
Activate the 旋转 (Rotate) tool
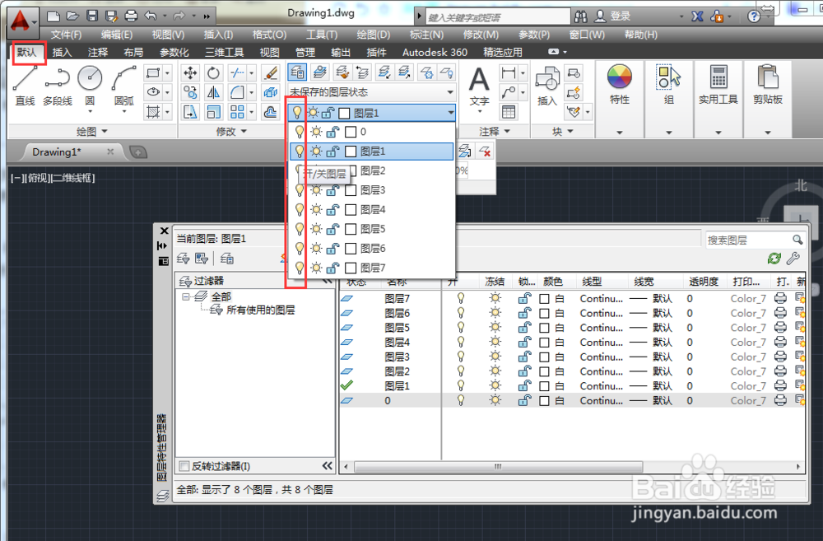click(x=213, y=72)
